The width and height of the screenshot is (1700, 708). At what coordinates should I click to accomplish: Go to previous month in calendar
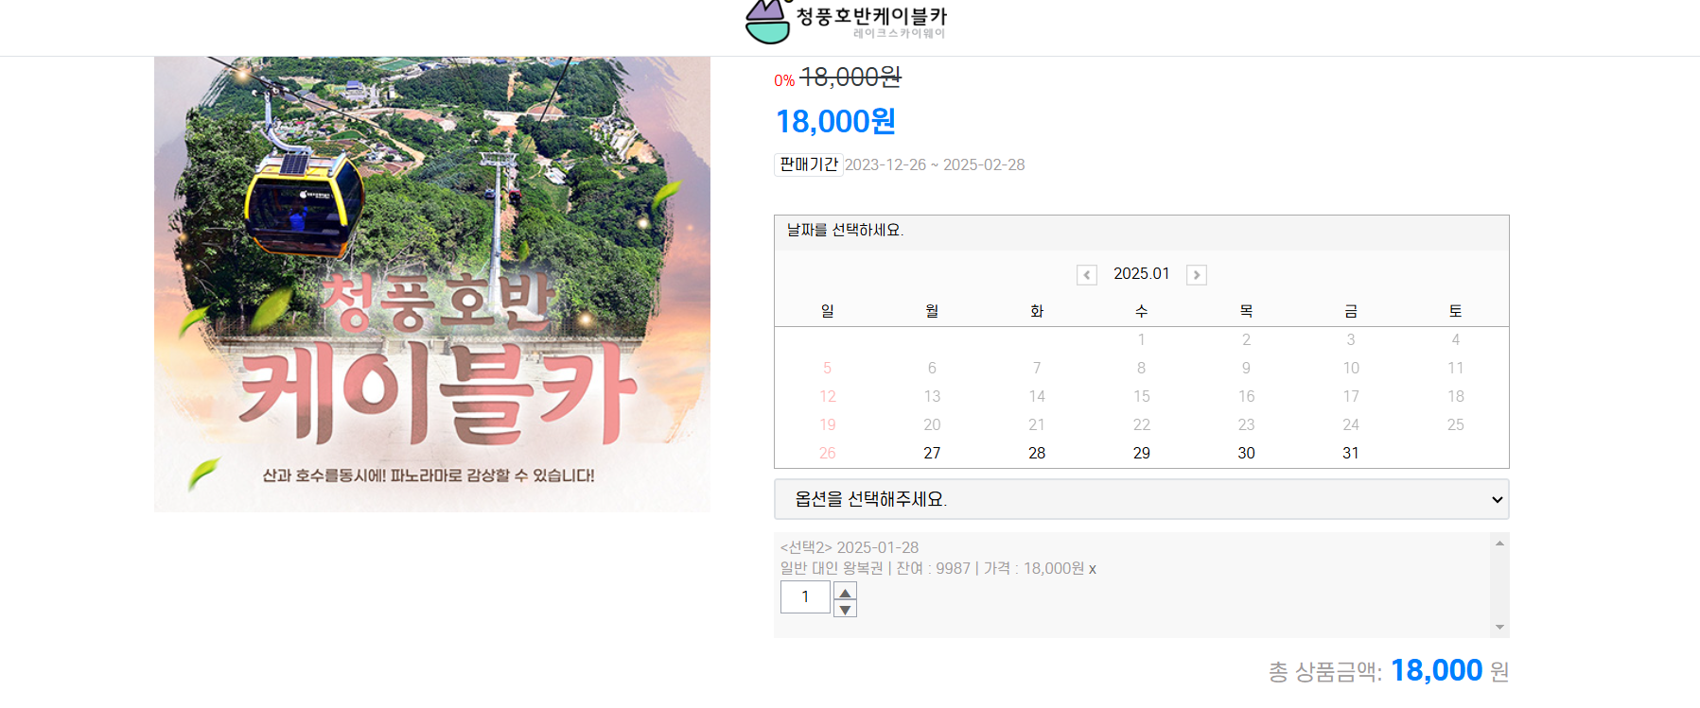(x=1087, y=275)
